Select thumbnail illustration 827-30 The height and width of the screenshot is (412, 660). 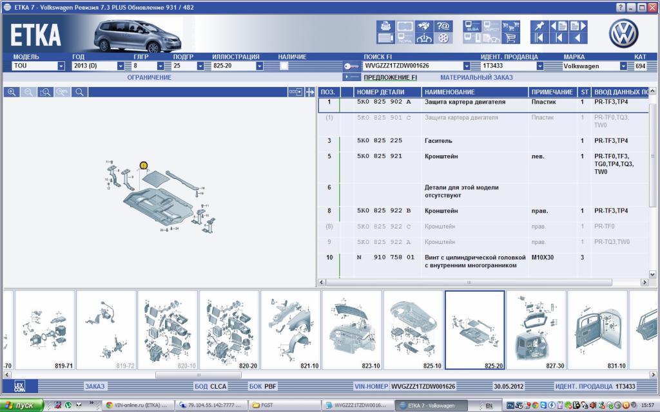click(536, 330)
